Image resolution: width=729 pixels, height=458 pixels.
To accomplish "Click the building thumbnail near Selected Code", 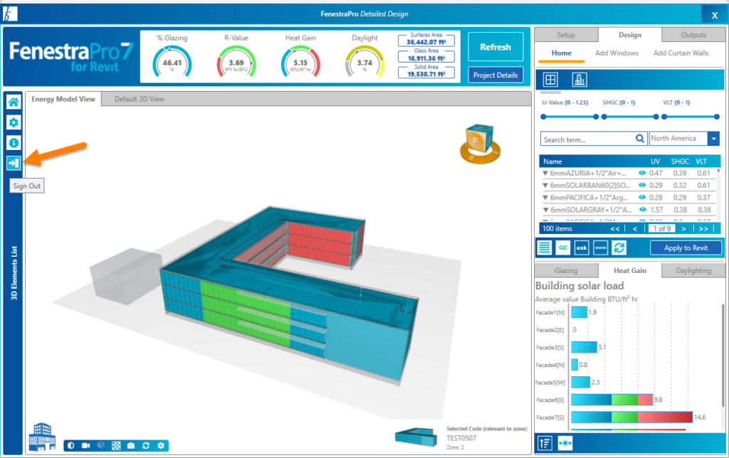I will click(416, 437).
